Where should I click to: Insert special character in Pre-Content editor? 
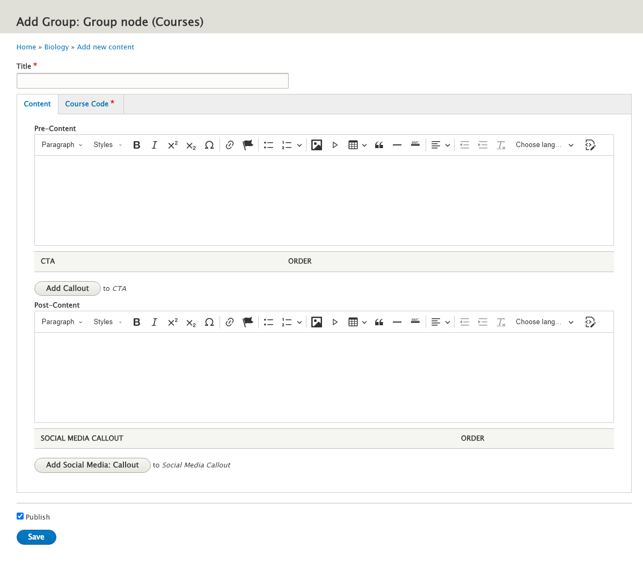(209, 145)
